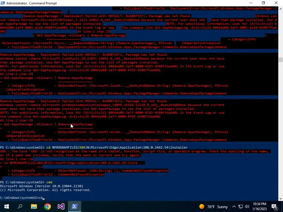Screen dimensions: 283x212
Task: Click the scrollbar down arrow
Action: pos(281,199)
